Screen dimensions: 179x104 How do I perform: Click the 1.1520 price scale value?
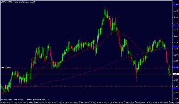click(x=176, y=80)
